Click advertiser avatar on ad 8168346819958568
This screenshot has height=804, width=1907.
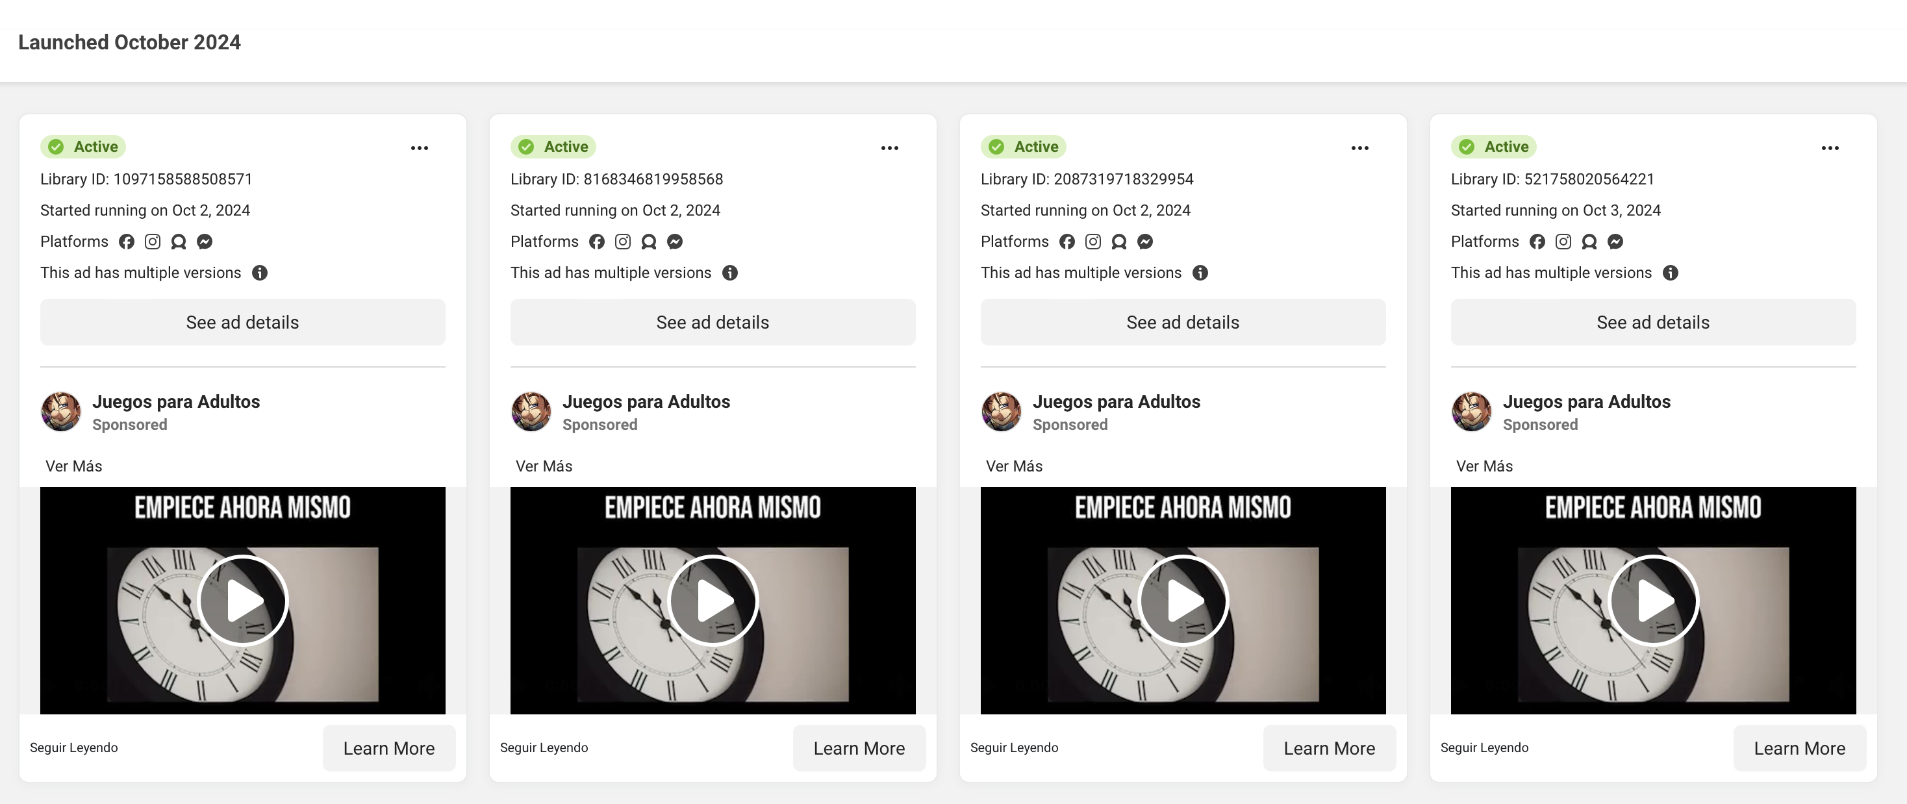pos(531,412)
